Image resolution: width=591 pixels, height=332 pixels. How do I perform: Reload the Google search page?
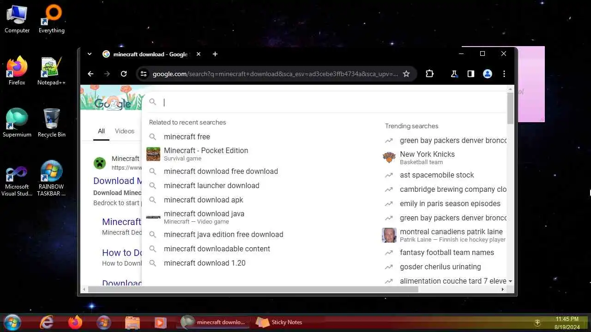click(x=124, y=74)
